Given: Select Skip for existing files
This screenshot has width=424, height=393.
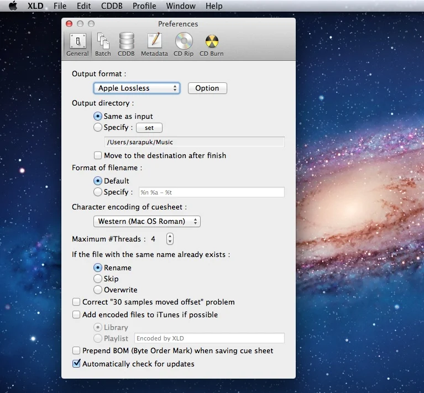Looking at the screenshot, I should 98,279.
